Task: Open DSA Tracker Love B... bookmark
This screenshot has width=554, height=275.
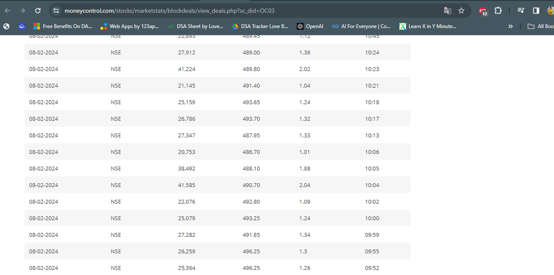Action: tap(260, 26)
